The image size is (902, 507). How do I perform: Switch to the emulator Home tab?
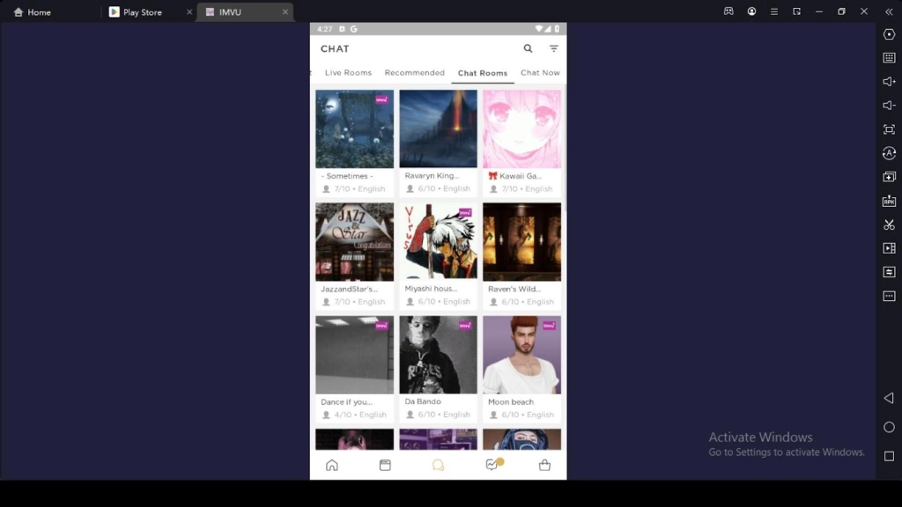pyautogui.click(x=33, y=12)
